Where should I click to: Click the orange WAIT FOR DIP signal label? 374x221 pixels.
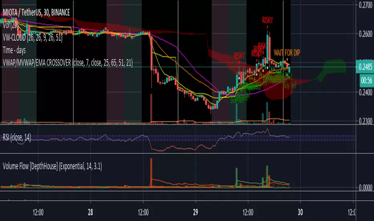tap(287, 53)
